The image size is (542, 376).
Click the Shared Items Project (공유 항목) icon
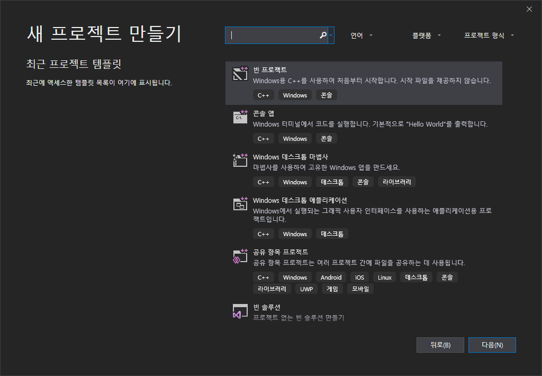tap(240, 256)
